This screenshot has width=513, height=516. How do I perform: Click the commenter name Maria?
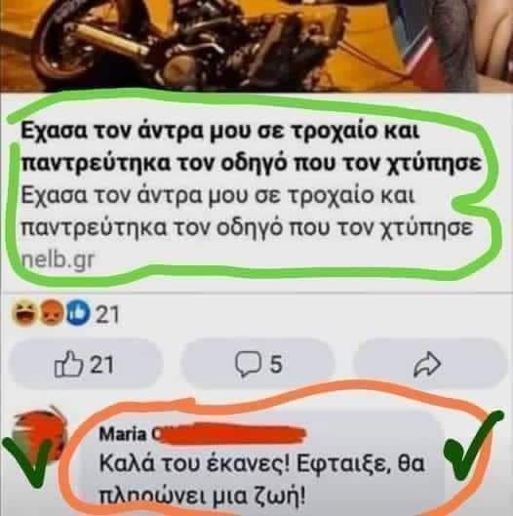[123, 434]
